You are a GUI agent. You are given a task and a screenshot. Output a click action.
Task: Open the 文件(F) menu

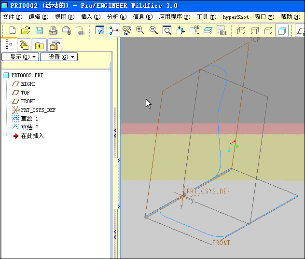click(13, 17)
